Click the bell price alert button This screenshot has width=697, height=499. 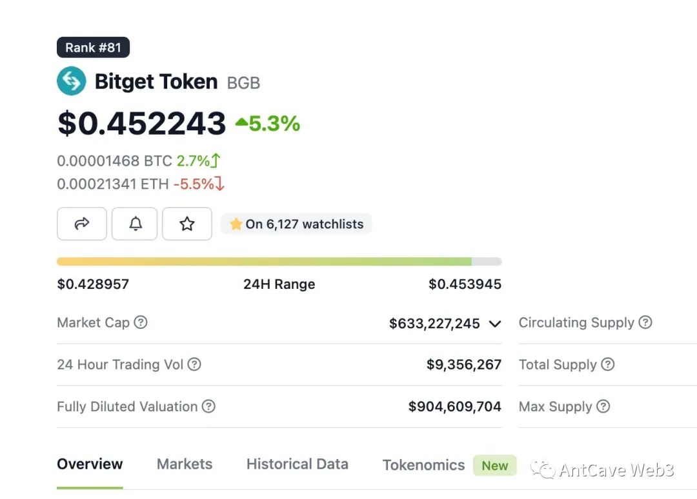click(x=135, y=224)
